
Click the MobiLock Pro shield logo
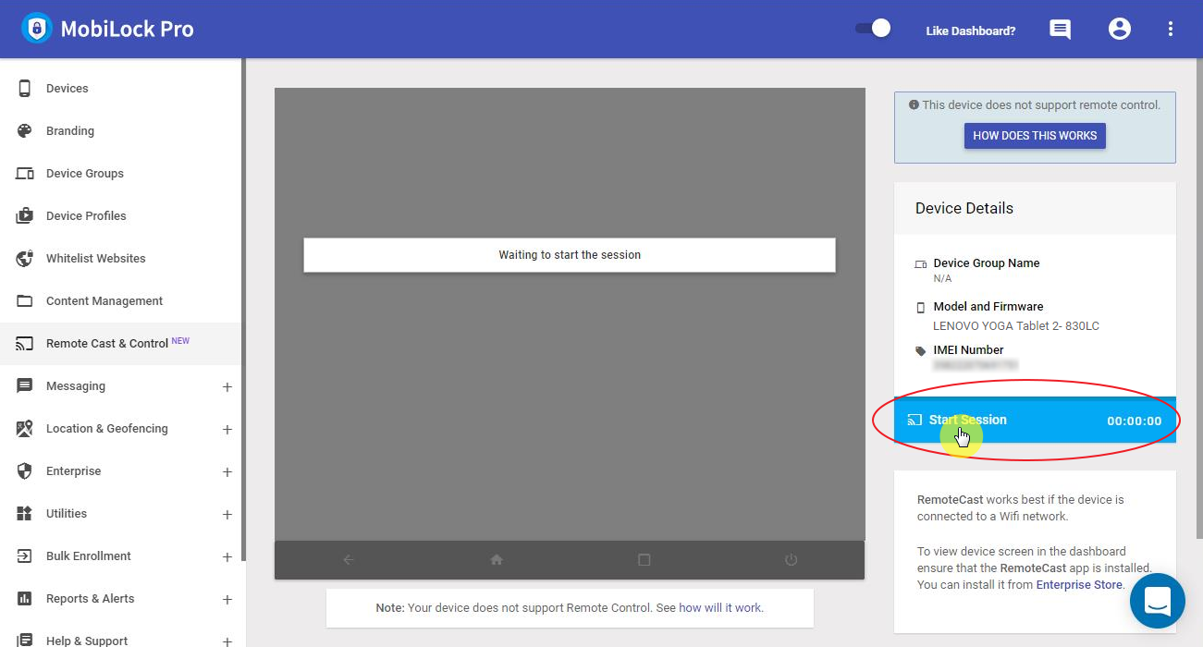[37, 29]
